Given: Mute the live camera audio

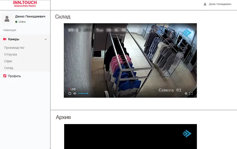Looking at the screenshot, I should pyautogui.click(x=75, y=94).
